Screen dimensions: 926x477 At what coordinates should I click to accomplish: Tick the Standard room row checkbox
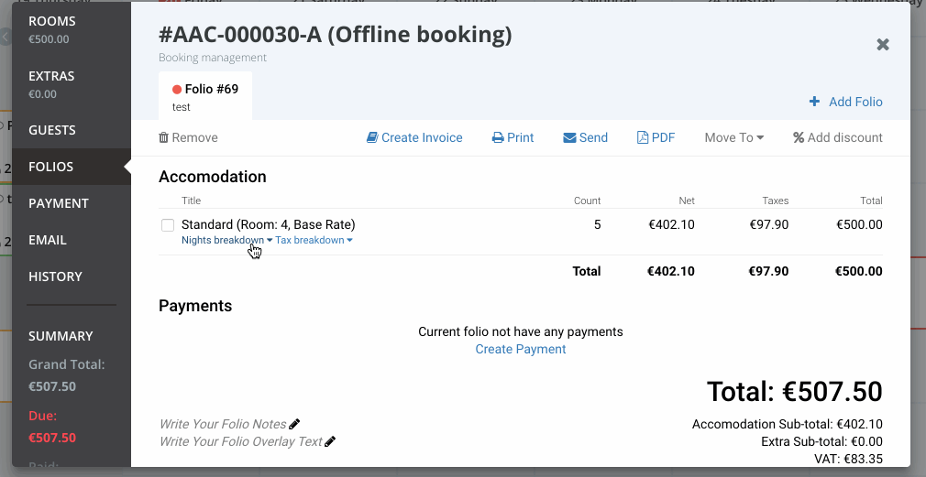pos(168,224)
